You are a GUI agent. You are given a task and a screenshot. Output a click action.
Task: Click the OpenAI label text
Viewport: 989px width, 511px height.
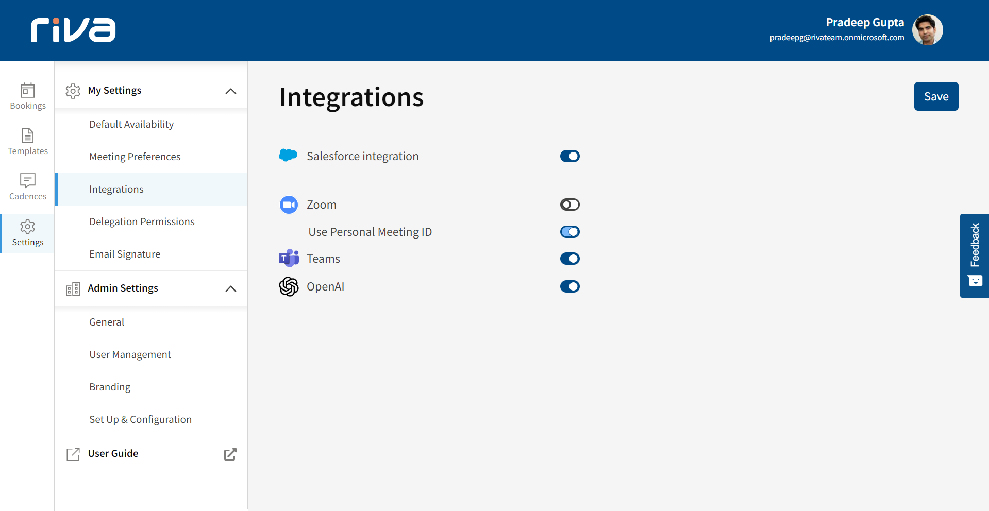(x=325, y=286)
